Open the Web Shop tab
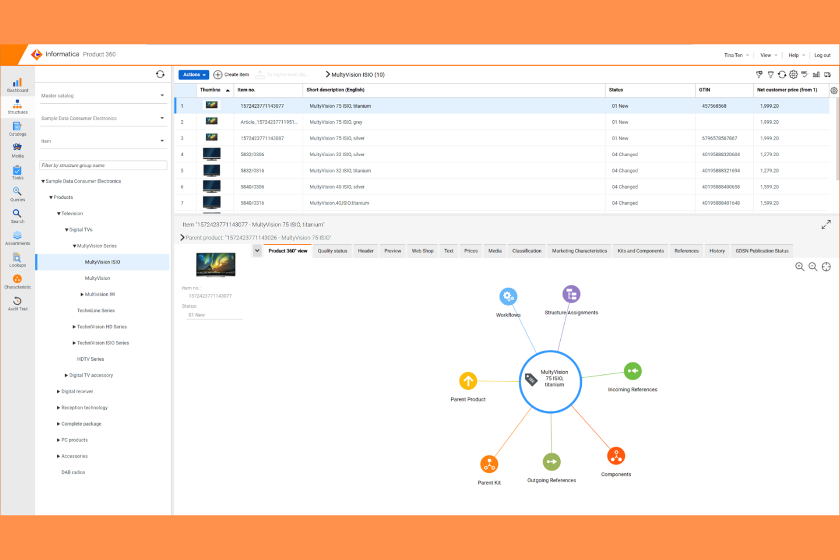 [422, 251]
